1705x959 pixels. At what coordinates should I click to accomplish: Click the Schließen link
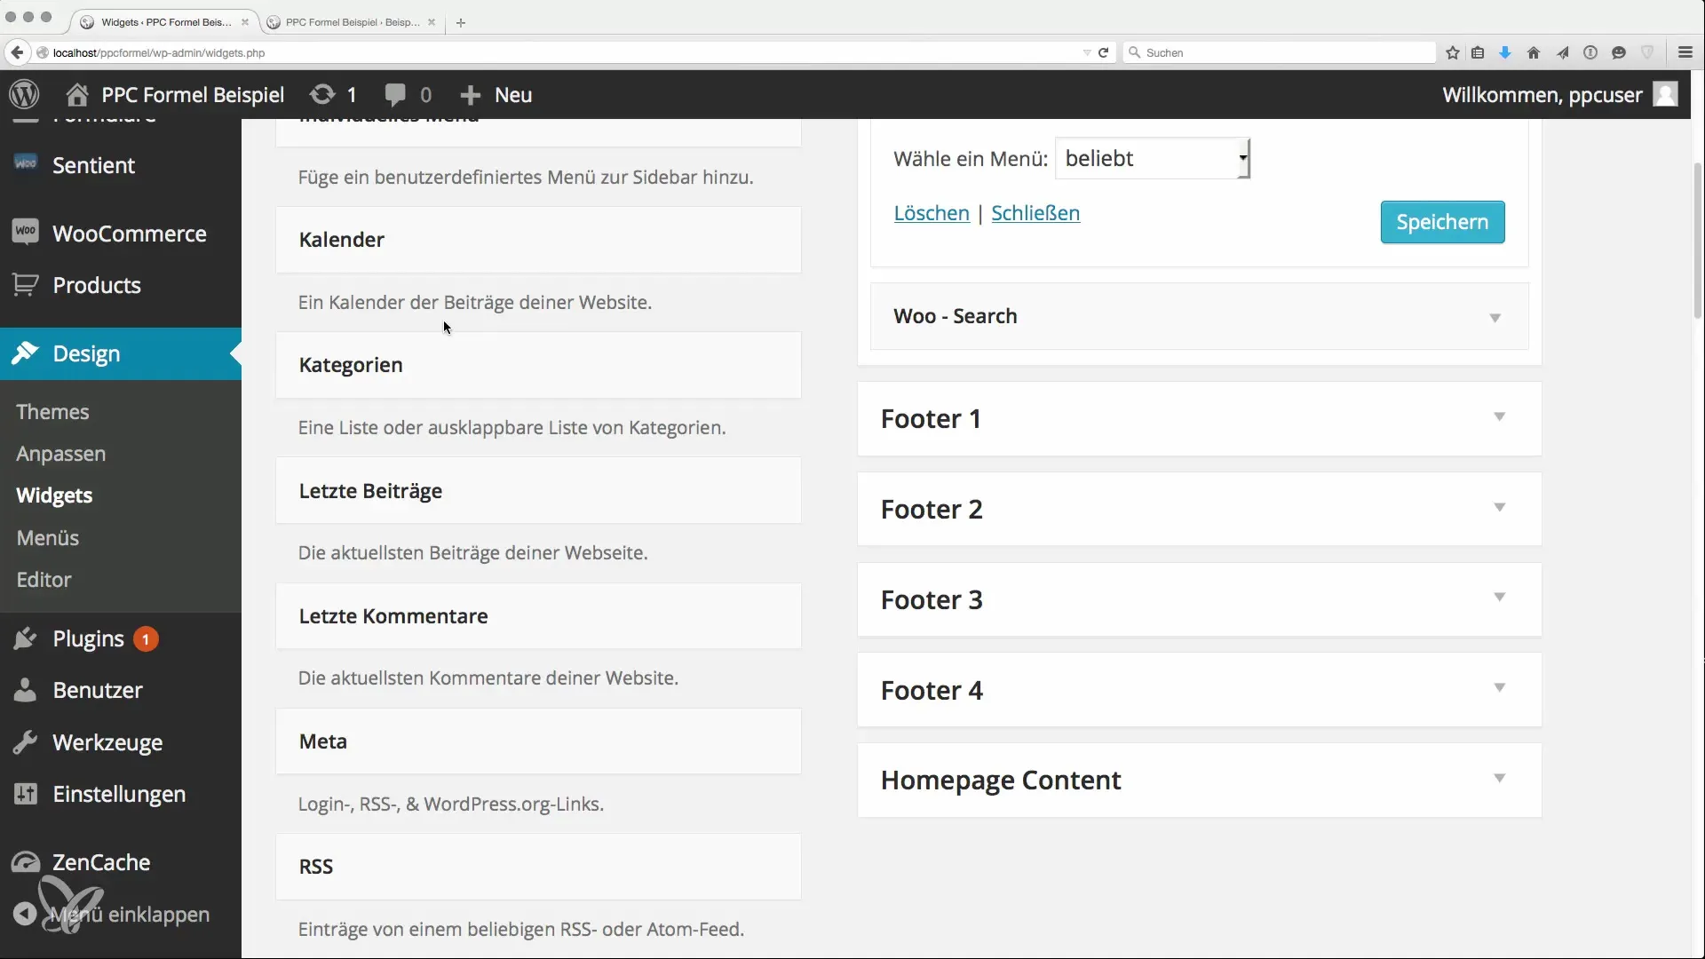click(1035, 213)
